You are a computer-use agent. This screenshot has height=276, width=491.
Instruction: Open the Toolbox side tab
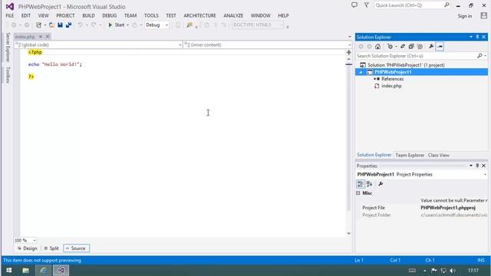tap(8, 75)
